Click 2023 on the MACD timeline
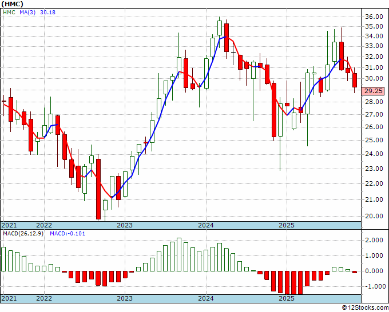The width and height of the screenshot is (389, 312). pyautogui.click(x=125, y=298)
